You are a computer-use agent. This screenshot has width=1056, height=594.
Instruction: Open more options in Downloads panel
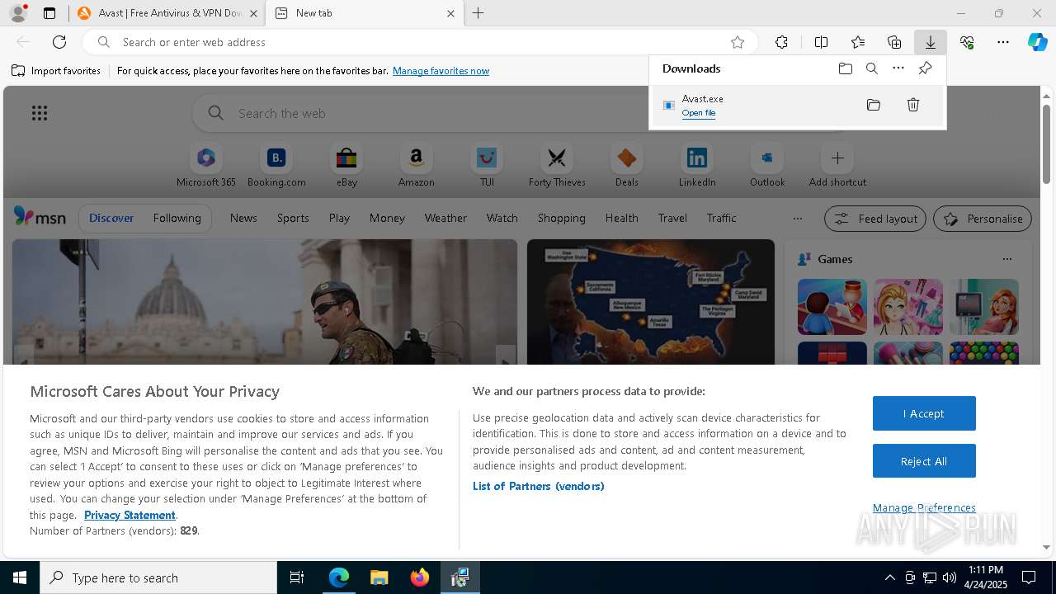[x=898, y=68]
